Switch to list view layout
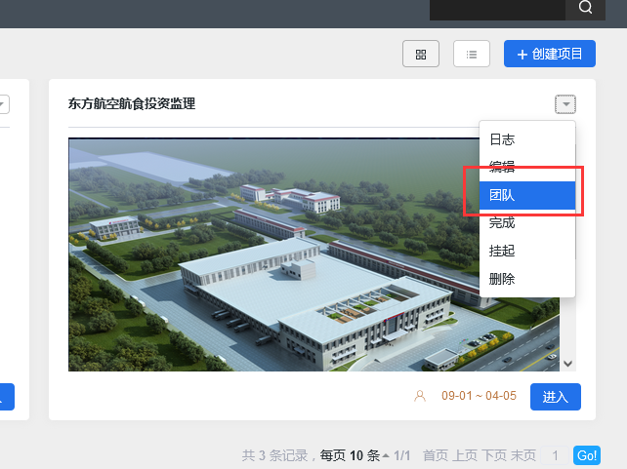 pyautogui.click(x=472, y=55)
